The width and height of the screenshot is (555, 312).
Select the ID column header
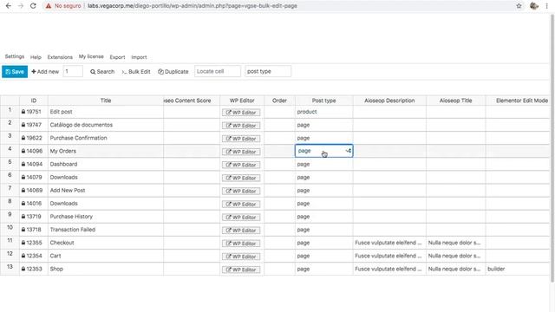point(34,101)
